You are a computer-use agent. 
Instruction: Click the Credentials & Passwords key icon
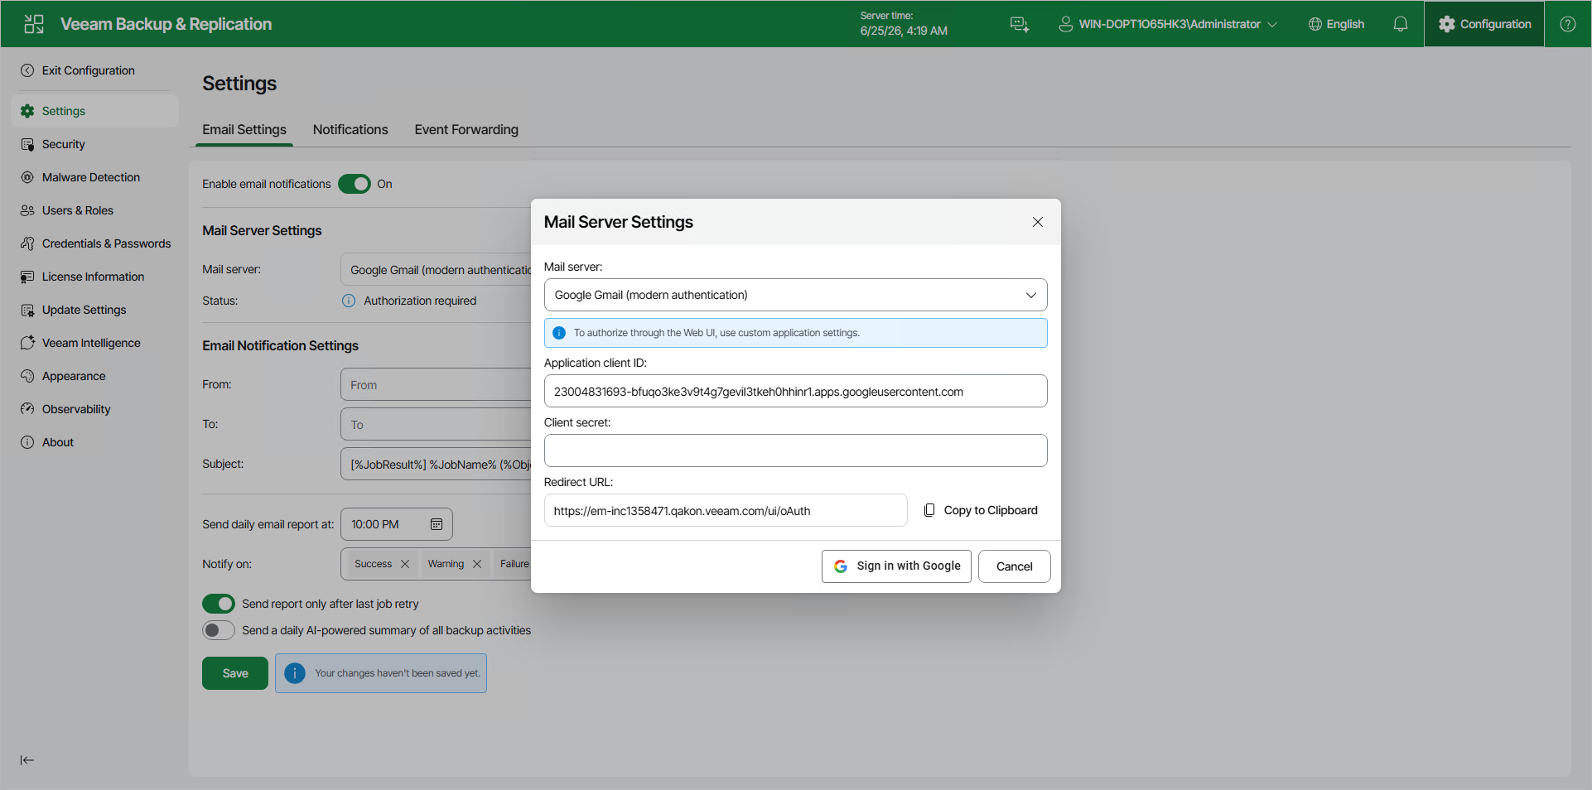27,243
